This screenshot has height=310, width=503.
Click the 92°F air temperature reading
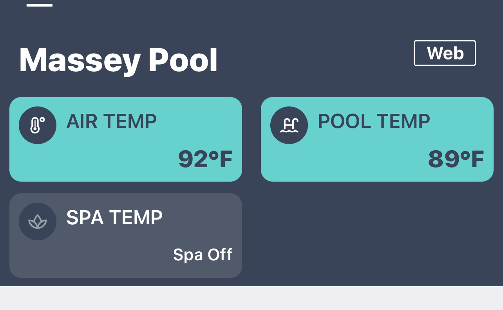click(x=205, y=159)
